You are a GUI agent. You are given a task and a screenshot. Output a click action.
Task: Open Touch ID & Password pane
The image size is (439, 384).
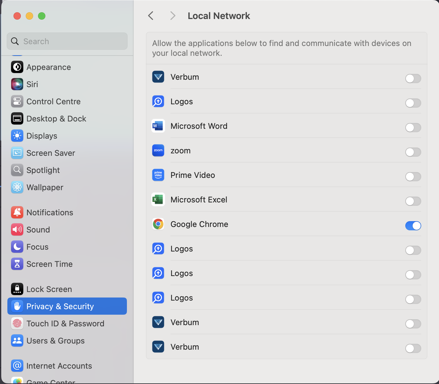tap(67, 323)
